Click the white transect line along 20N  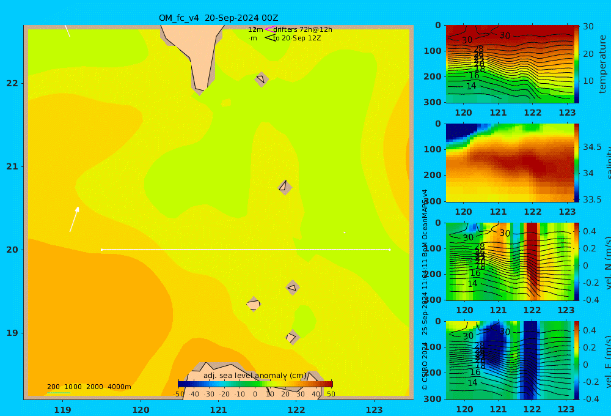(246, 250)
